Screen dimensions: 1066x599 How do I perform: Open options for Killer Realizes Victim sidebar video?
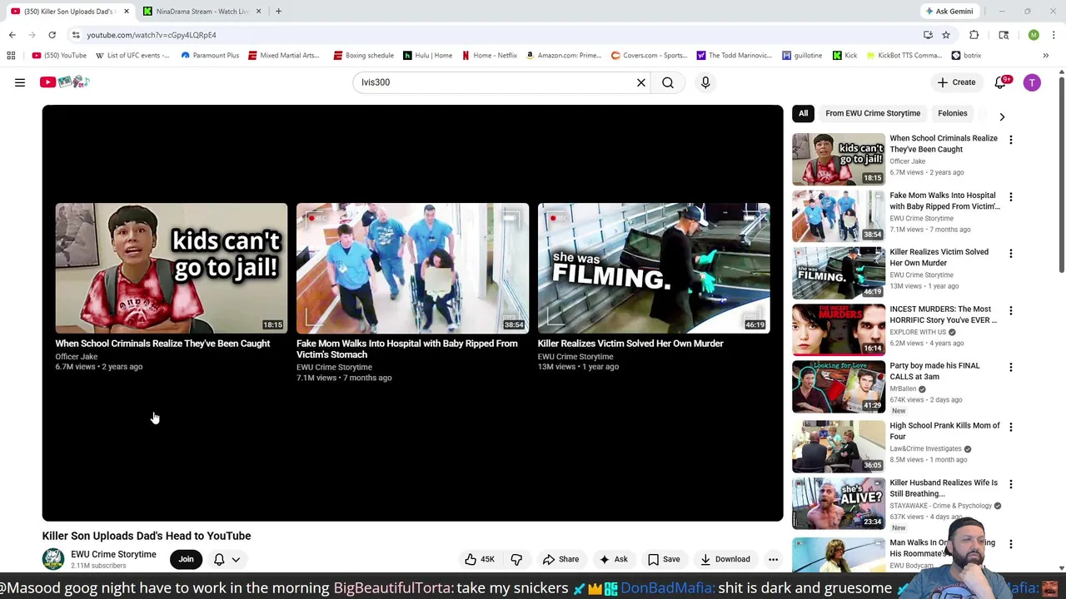(1010, 253)
